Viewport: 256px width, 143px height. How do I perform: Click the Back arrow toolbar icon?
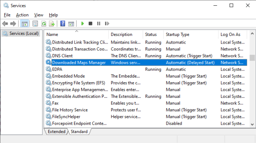pos(5,24)
